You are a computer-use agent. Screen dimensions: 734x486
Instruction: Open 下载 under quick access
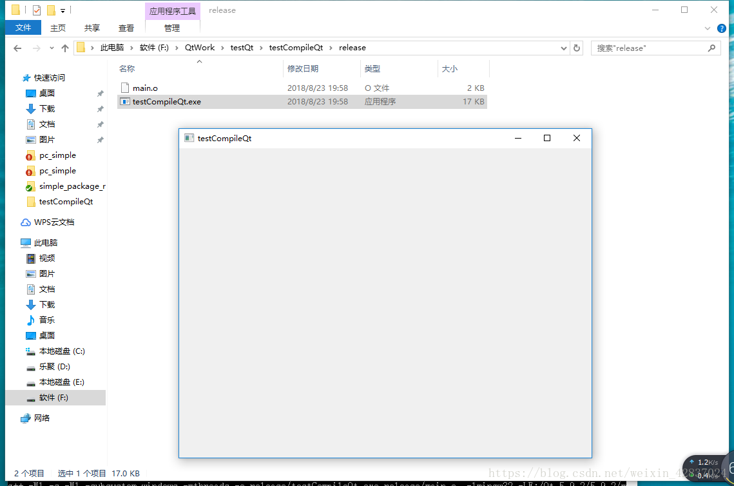(x=47, y=109)
